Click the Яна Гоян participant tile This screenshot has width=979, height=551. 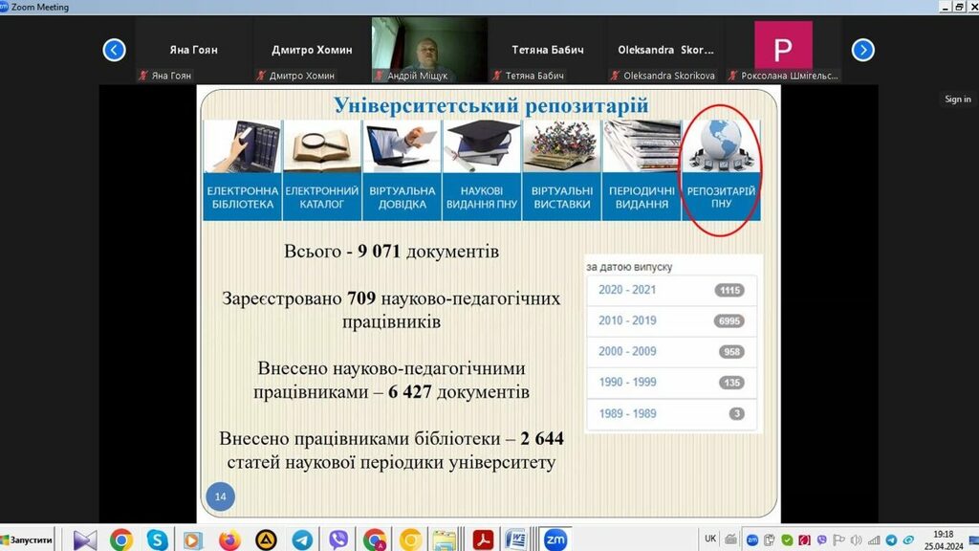(193, 50)
